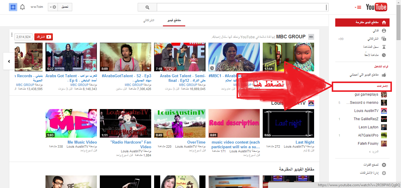Click the Al7GaleXPro channel avatar

[x=384, y=135]
